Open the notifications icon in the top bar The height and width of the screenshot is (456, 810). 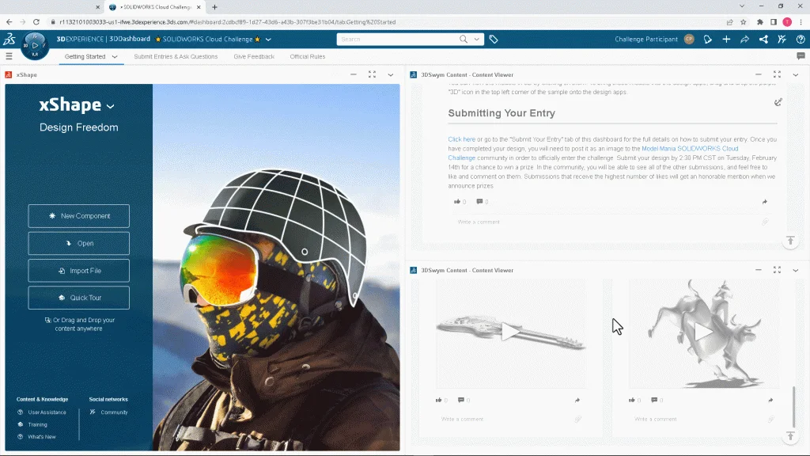[x=708, y=39]
